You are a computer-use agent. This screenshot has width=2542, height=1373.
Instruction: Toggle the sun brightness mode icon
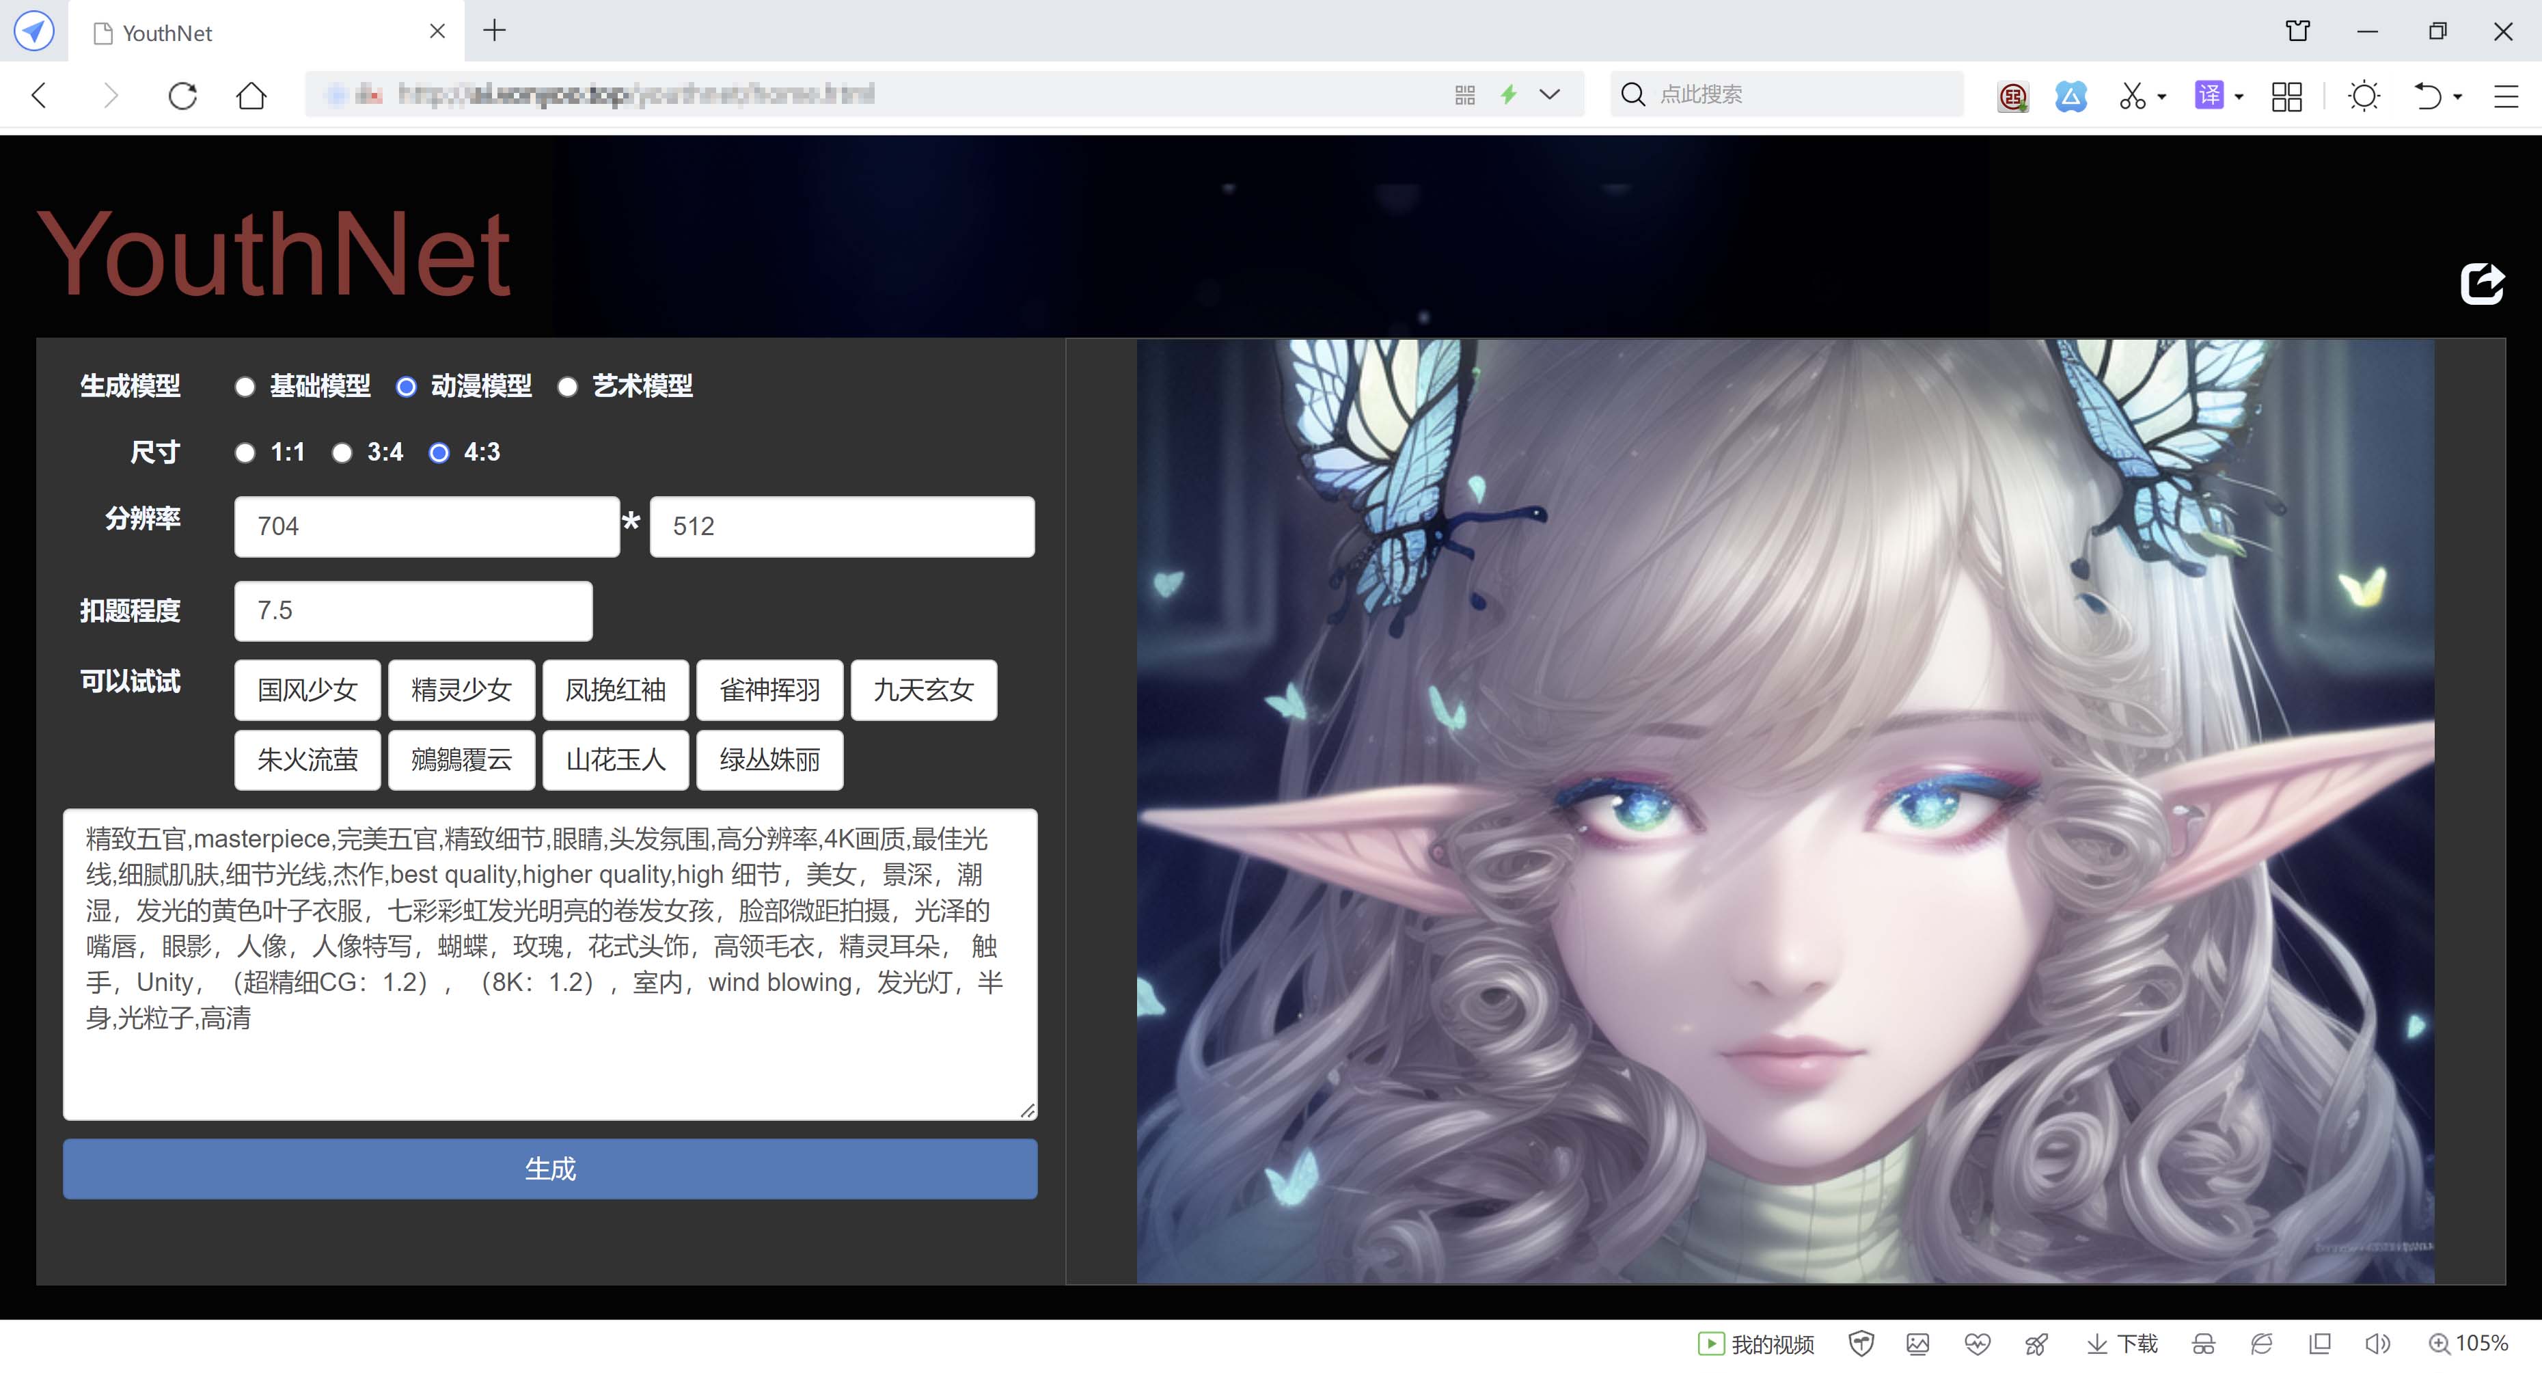[2364, 96]
